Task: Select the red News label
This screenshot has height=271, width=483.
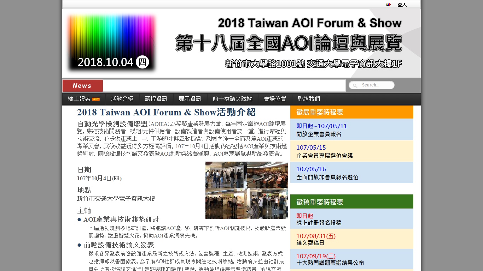Action: coord(83,86)
